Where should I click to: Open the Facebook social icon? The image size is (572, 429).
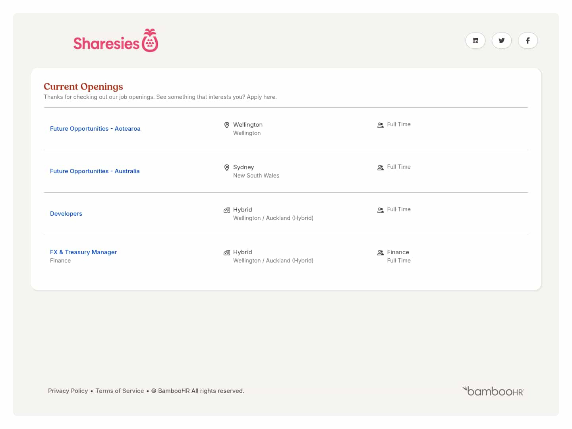coord(528,41)
